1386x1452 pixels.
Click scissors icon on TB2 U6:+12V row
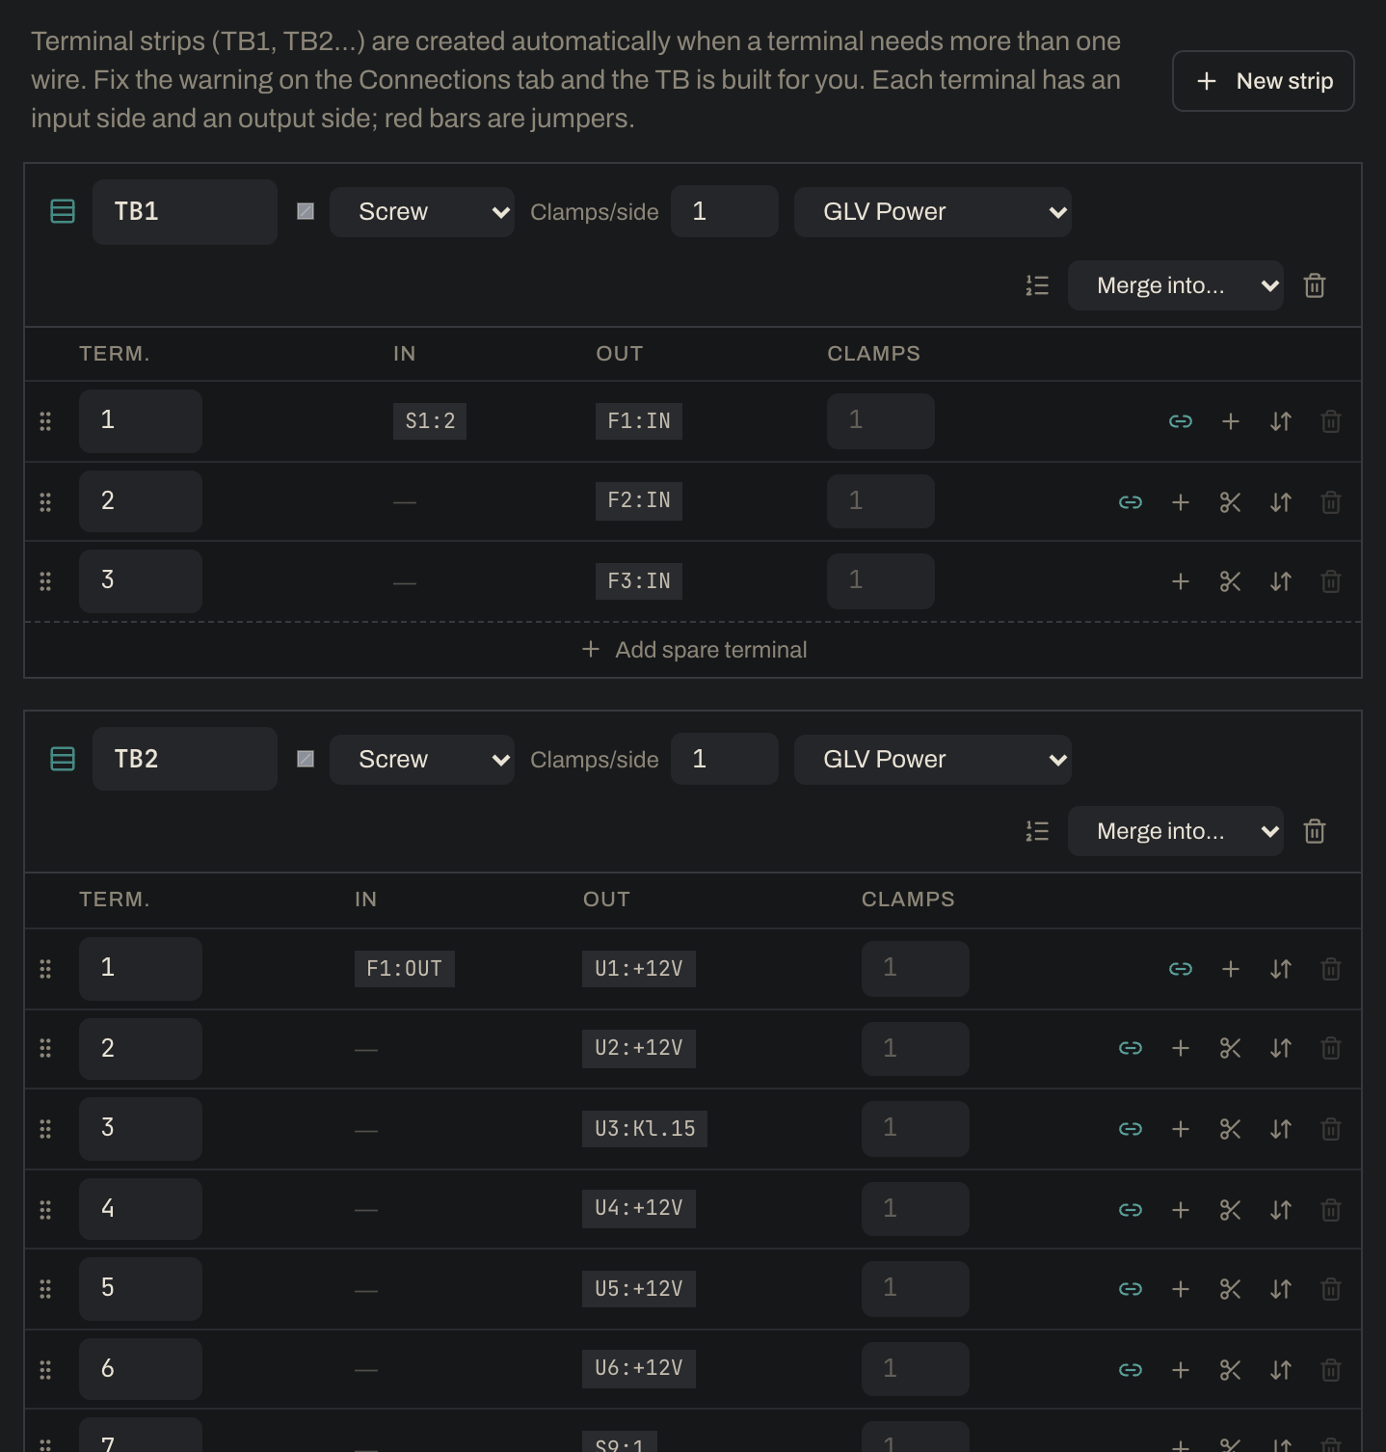click(x=1231, y=1370)
